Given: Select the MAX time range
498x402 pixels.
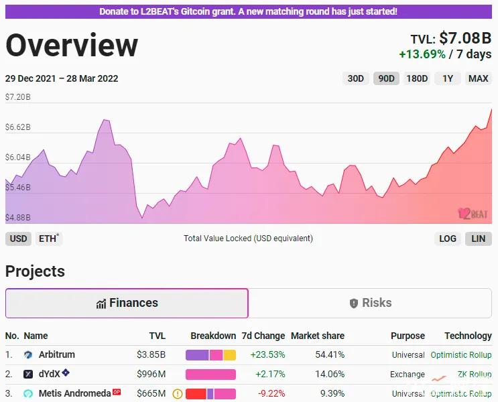Looking at the screenshot, I should (478, 78).
